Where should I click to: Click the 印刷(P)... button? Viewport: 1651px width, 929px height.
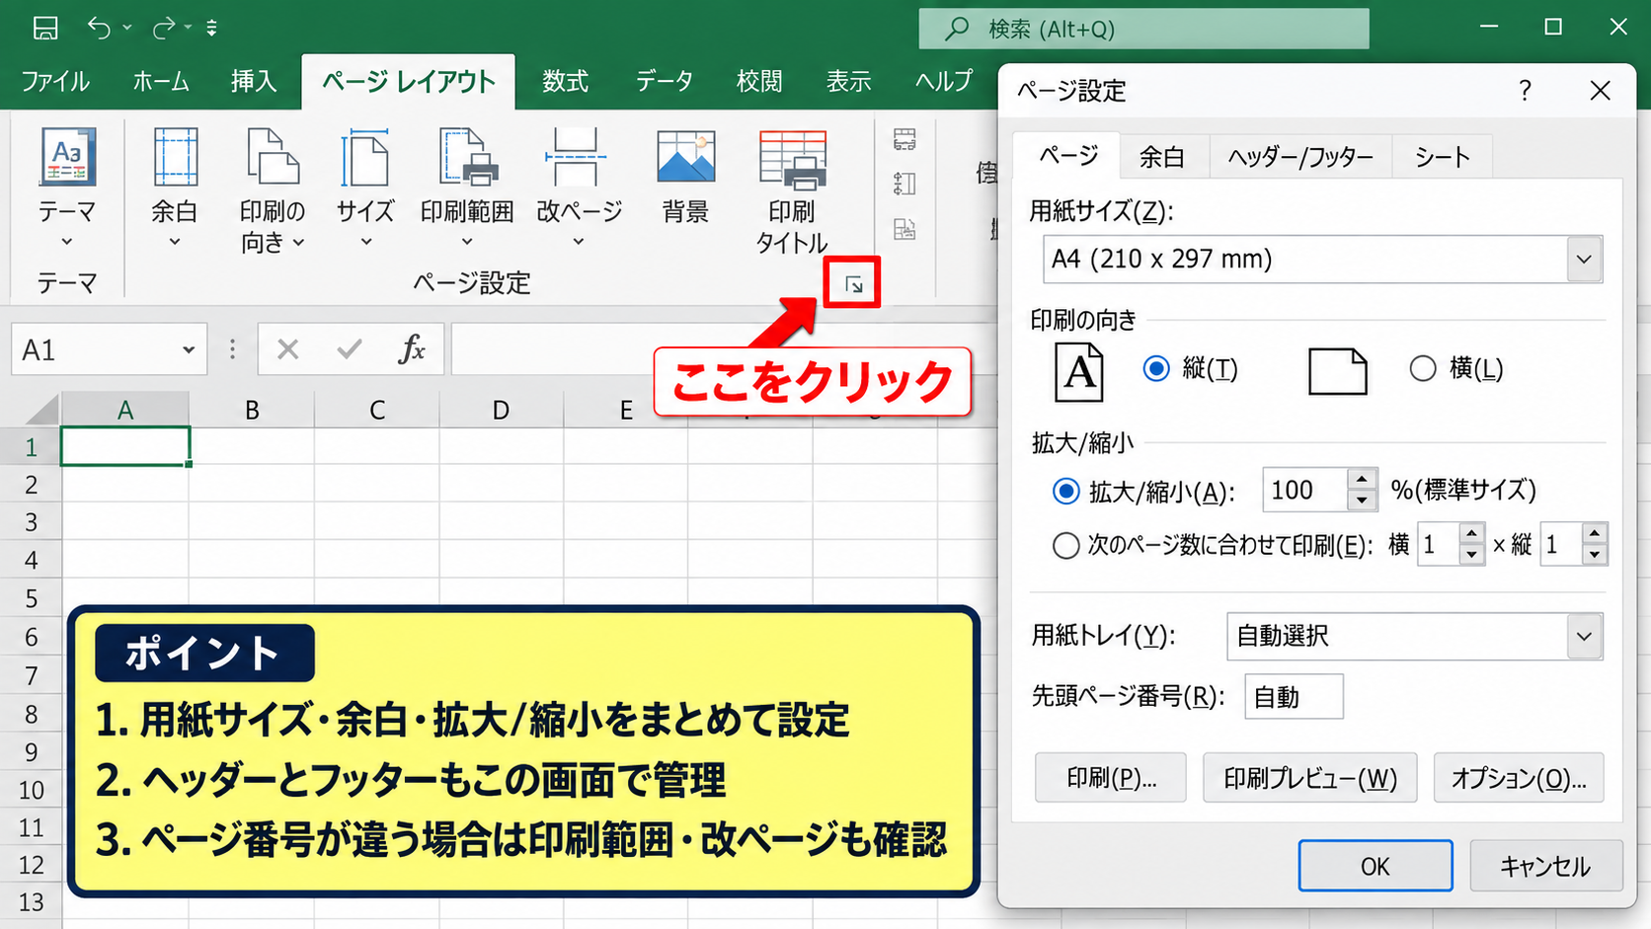(x=1111, y=778)
